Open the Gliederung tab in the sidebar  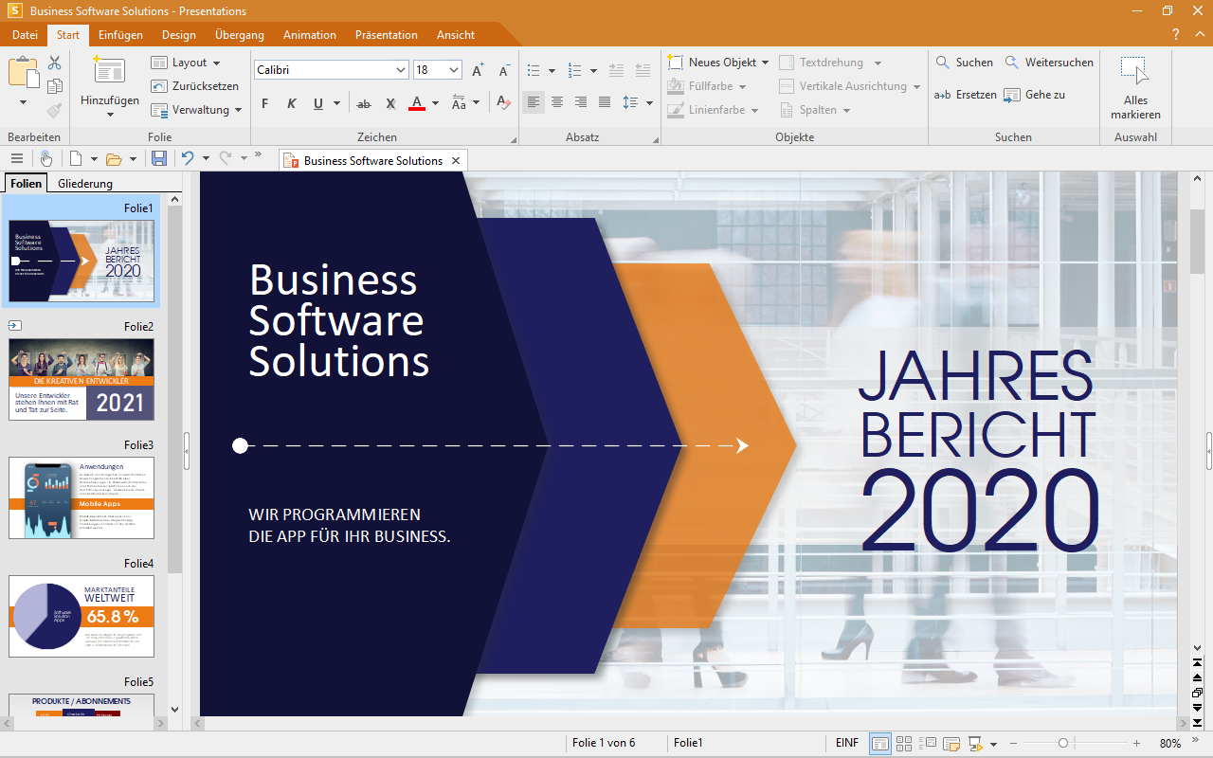click(x=84, y=183)
